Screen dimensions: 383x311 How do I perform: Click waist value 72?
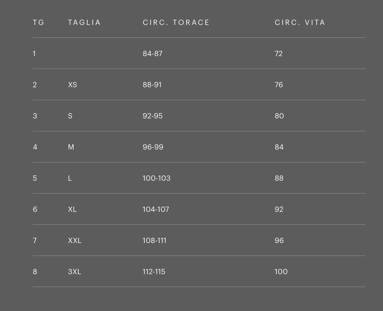pyautogui.click(x=279, y=54)
